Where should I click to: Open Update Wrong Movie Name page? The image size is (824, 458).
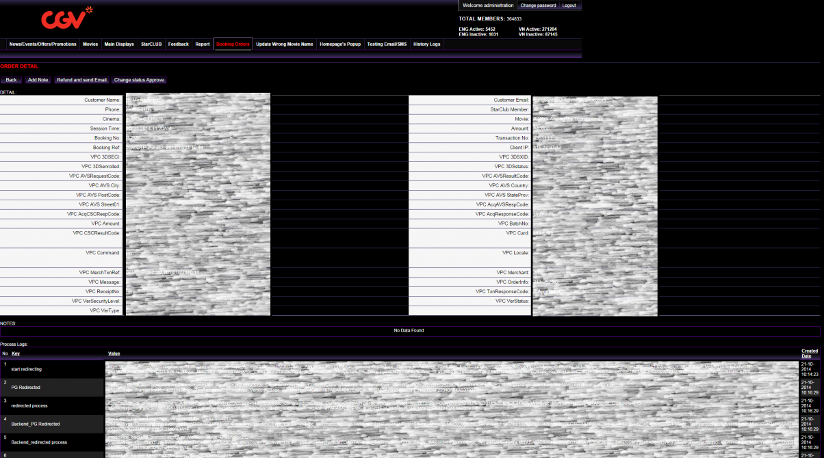[x=284, y=44]
